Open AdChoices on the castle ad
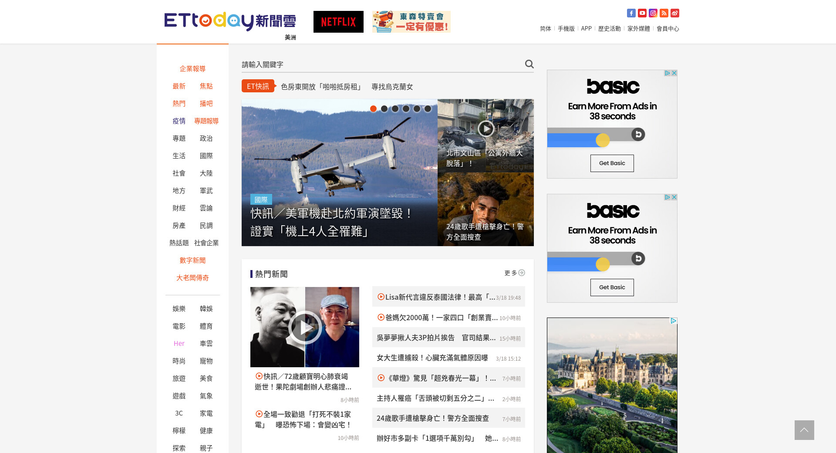 [673, 321]
